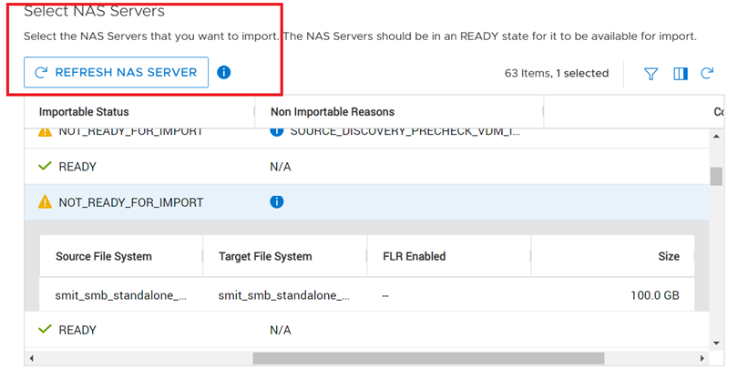Screen dimensions: 748x370
Task: Click the scroll down arrow
Action: coord(716,343)
